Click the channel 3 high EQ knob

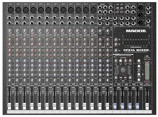[x=25, y=61]
